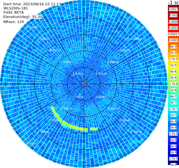Select the 1e-5 colorbar value
The image size is (179, 168).
(x=173, y=65)
